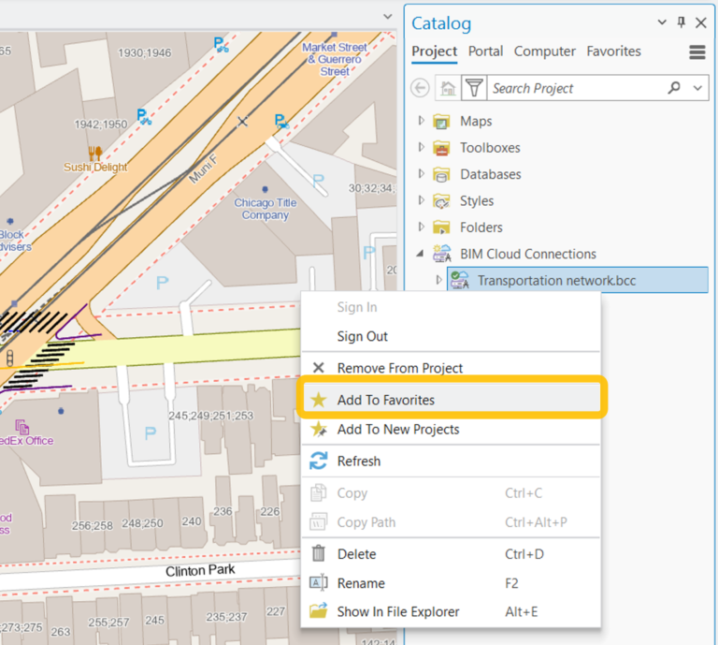Screen dimensions: 718x645
Task: Open the Catalog filter funnel button
Action: click(474, 88)
